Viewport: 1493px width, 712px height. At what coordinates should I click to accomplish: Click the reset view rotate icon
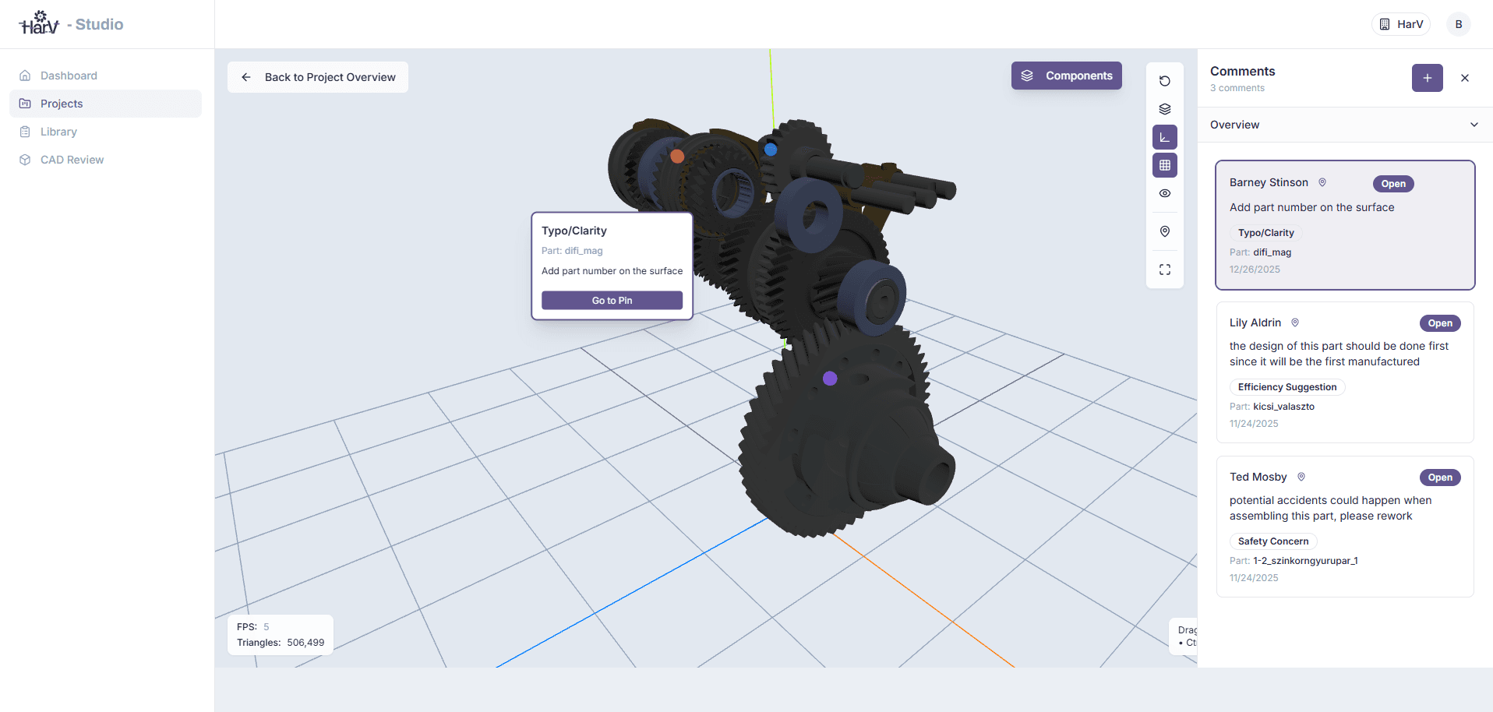click(1165, 81)
